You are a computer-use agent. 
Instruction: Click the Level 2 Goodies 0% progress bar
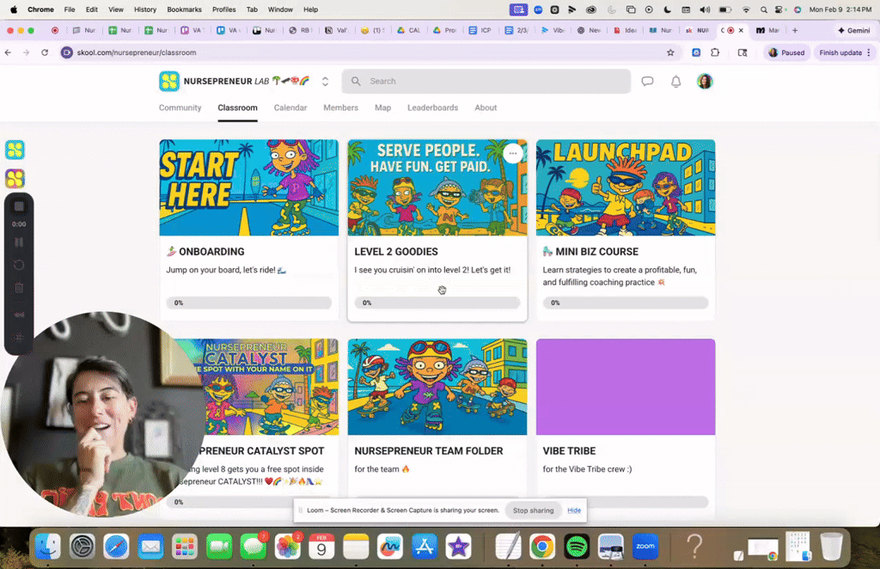(x=437, y=303)
